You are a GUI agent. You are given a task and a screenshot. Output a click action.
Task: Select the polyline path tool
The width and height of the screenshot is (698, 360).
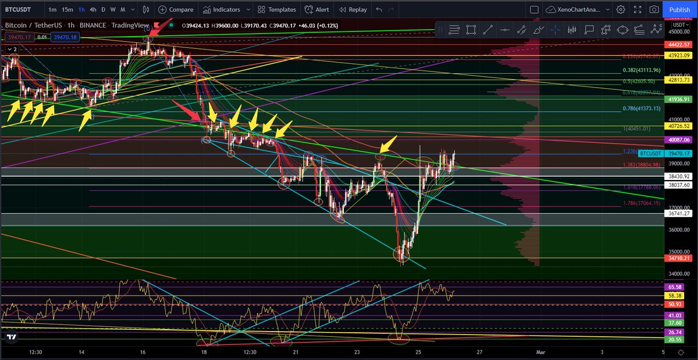[x=606, y=30]
